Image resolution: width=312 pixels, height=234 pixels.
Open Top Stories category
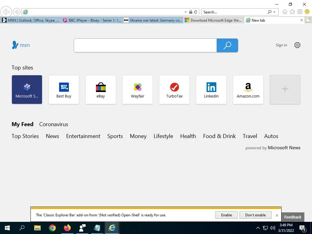[x=25, y=136]
